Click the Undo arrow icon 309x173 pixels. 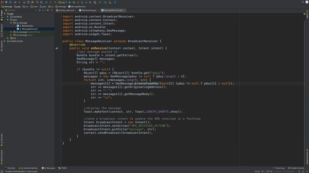[15, 2]
